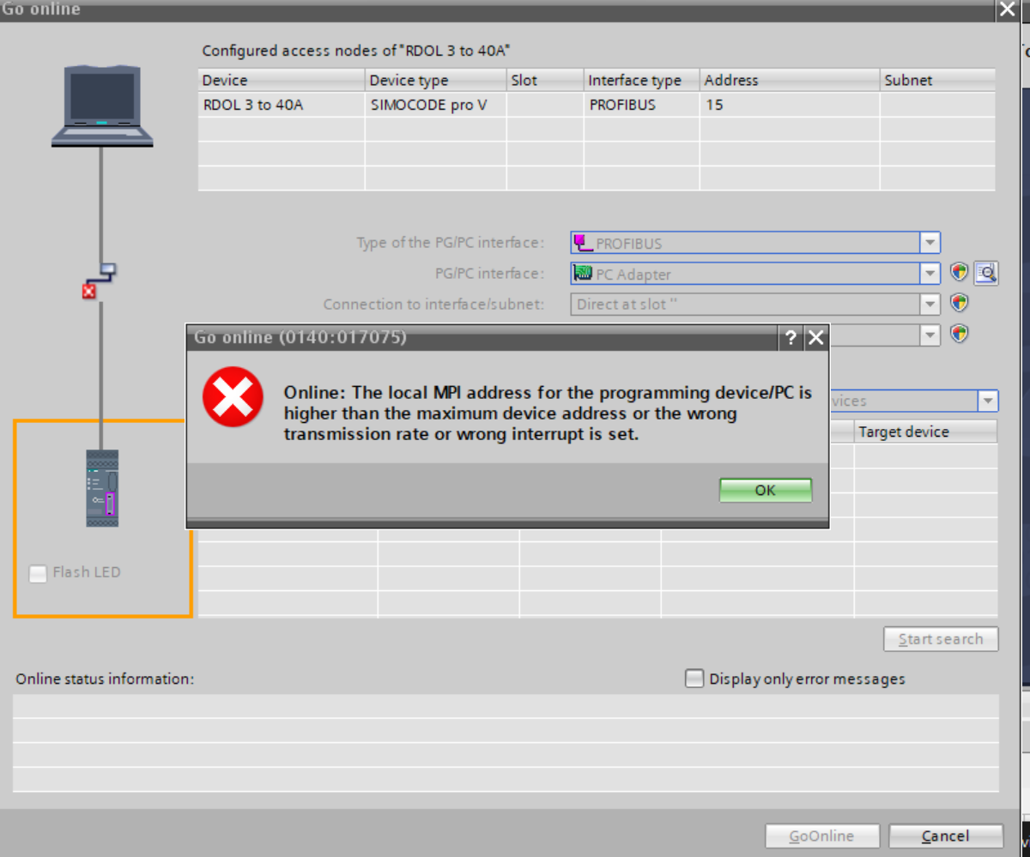Open help for the Go online error

pyautogui.click(x=791, y=337)
